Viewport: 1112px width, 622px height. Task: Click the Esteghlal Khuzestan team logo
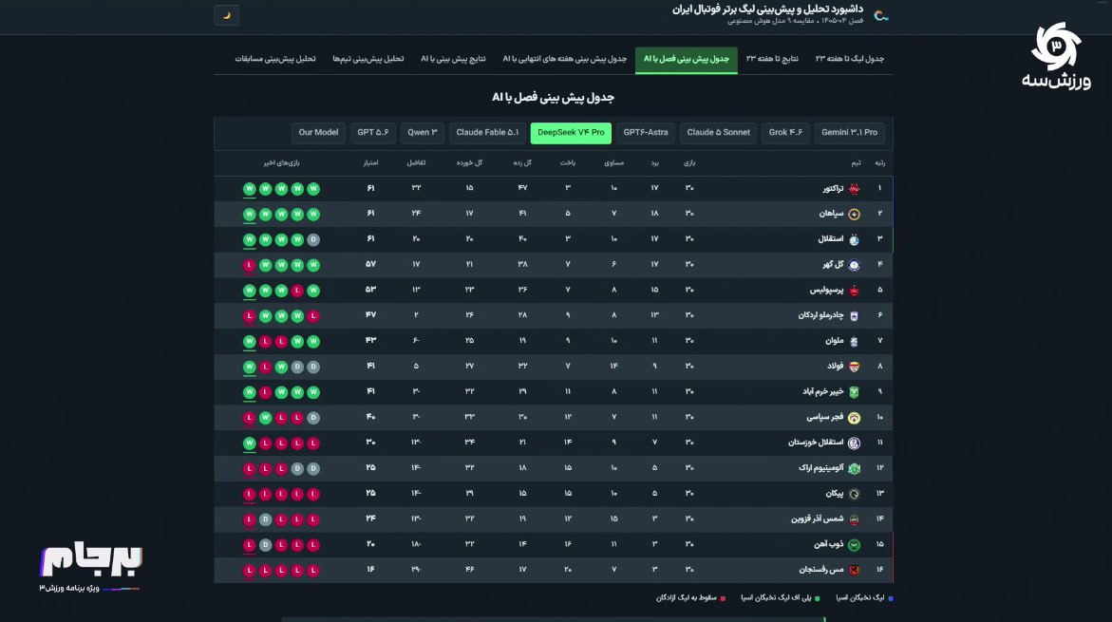854,443
